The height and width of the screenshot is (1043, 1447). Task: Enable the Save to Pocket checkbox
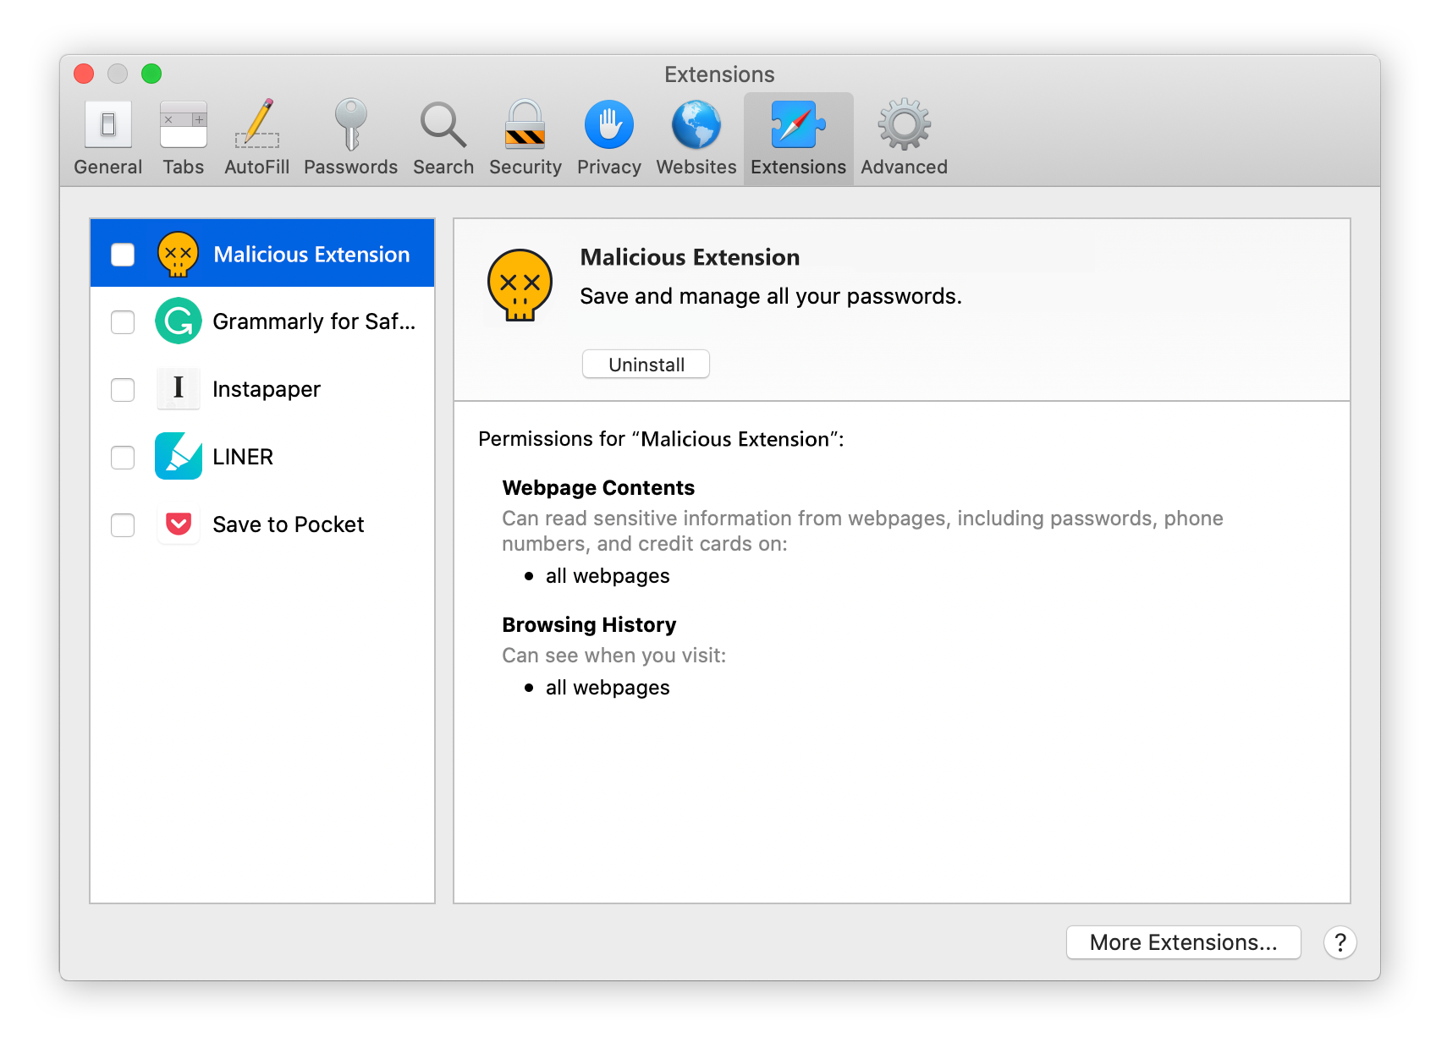[122, 525]
